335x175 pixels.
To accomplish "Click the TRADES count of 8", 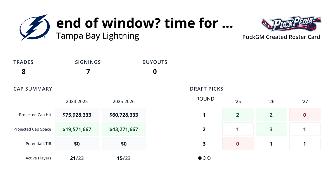I will pyautogui.click(x=23, y=71).
